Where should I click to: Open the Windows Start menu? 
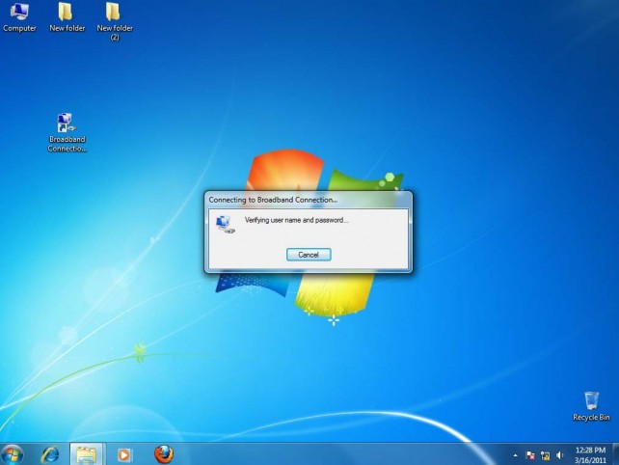click(x=12, y=454)
